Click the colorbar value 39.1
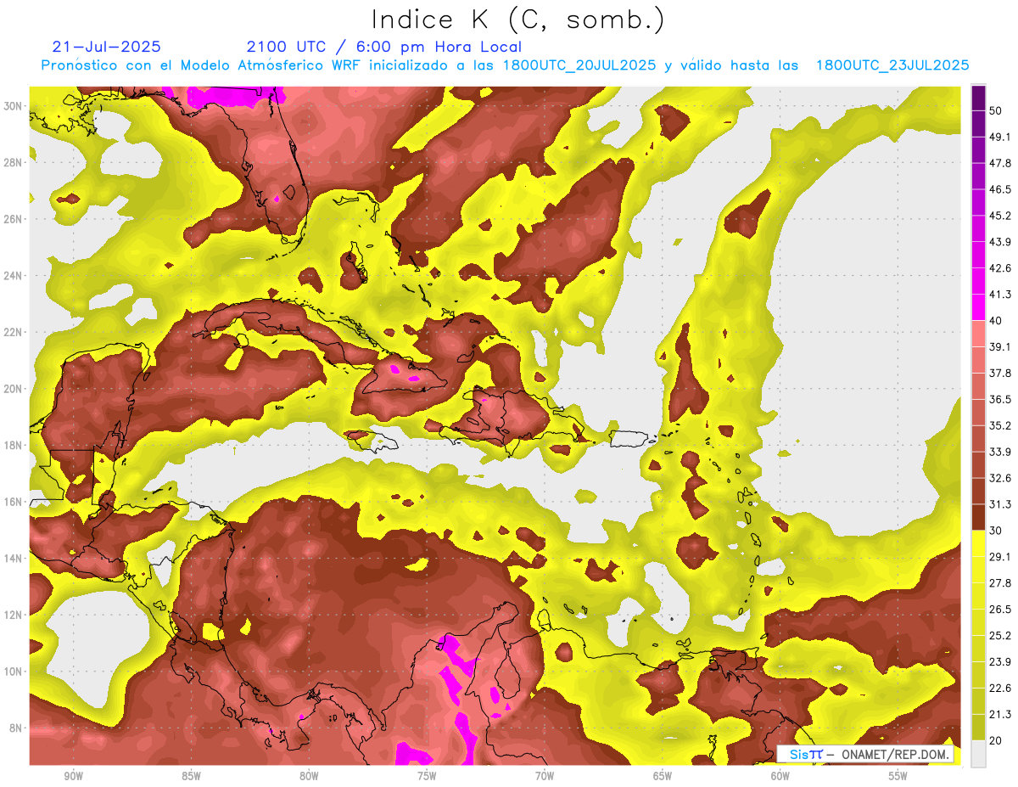Screen dimensions: 1018x787 pyautogui.click(x=999, y=346)
